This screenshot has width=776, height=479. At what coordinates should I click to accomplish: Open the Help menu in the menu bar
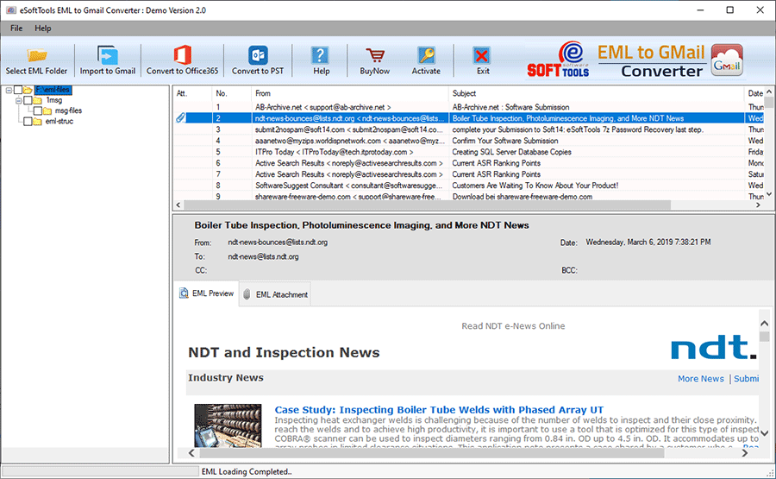pos(42,28)
